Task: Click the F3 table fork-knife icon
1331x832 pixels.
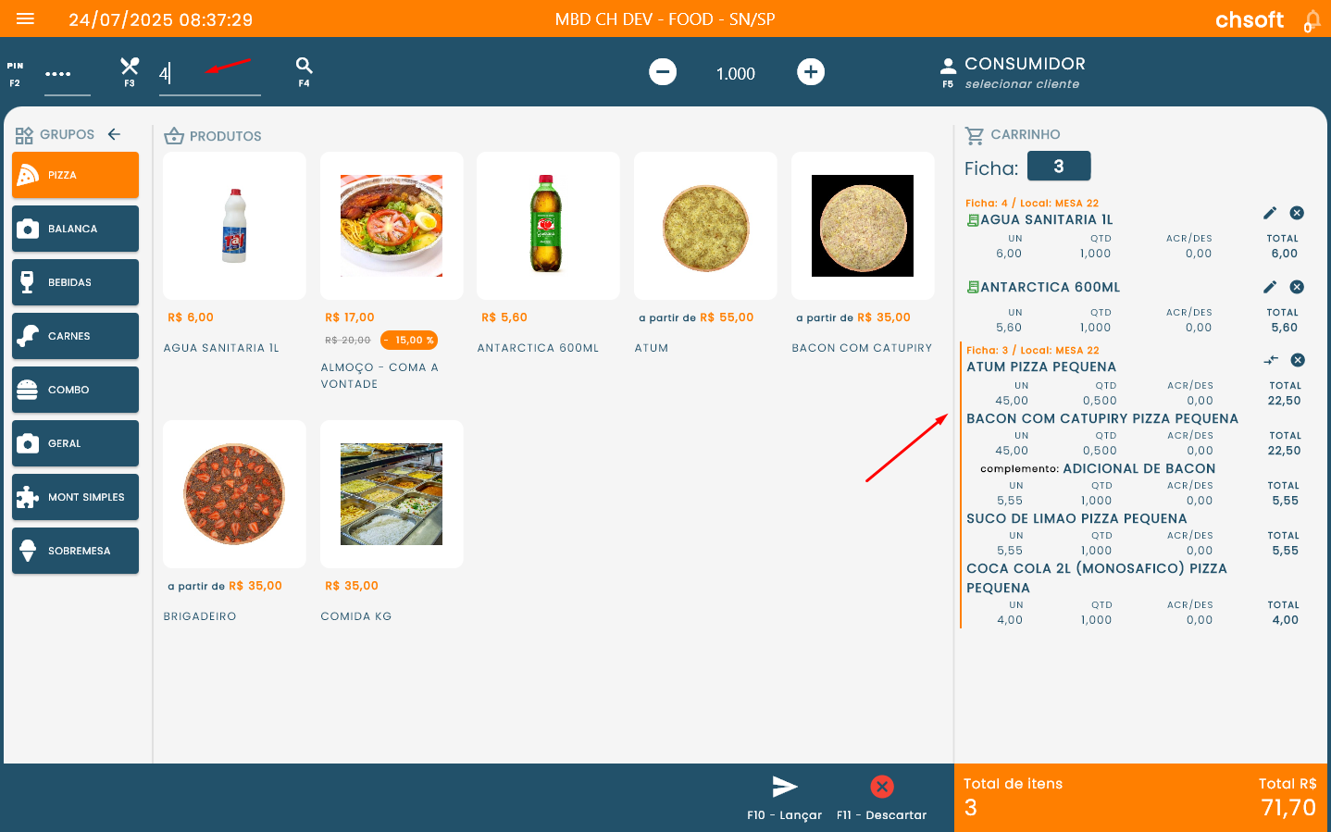Action: coord(130,67)
